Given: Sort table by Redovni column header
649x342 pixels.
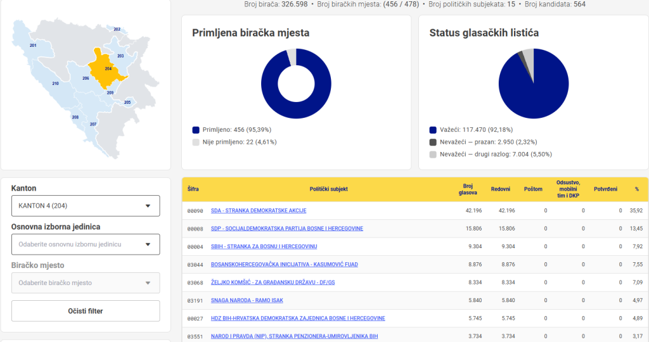Looking at the screenshot, I should tap(501, 189).
